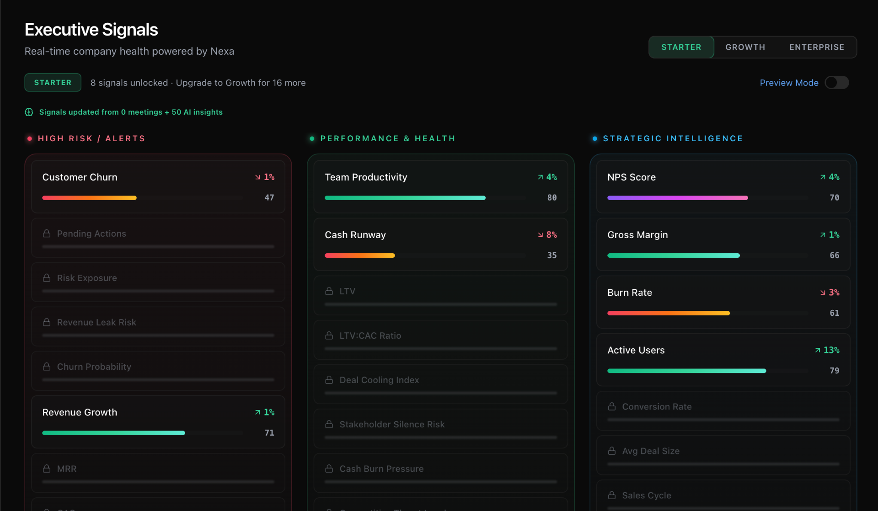The height and width of the screenshot is (511, 878).
Task: Click the up-trend arrow on Team Productivity
Action: tap(541, 177)
